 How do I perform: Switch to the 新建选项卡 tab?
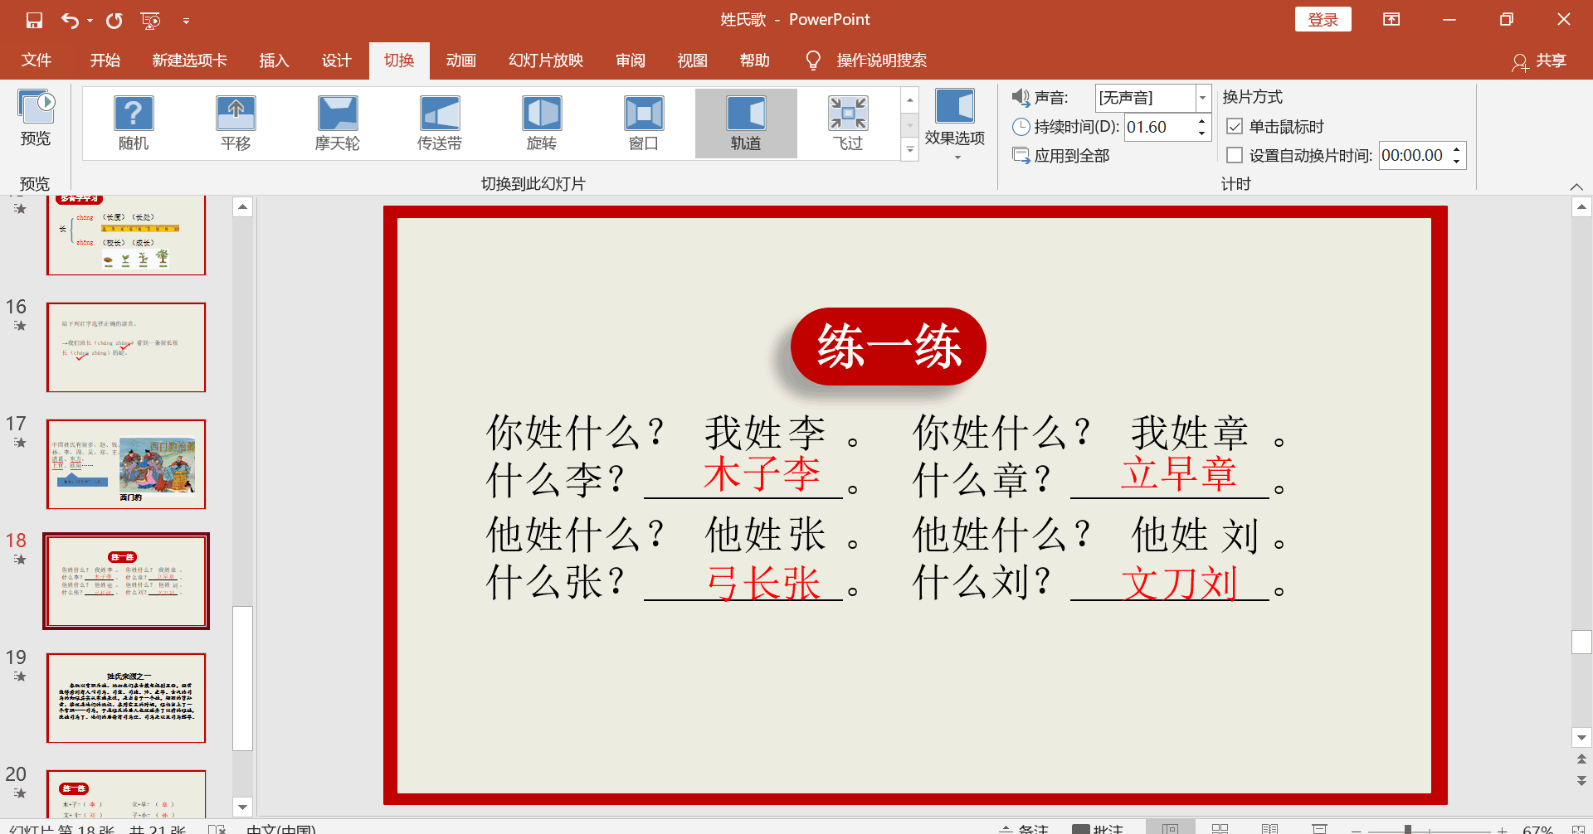coord(189,61)
